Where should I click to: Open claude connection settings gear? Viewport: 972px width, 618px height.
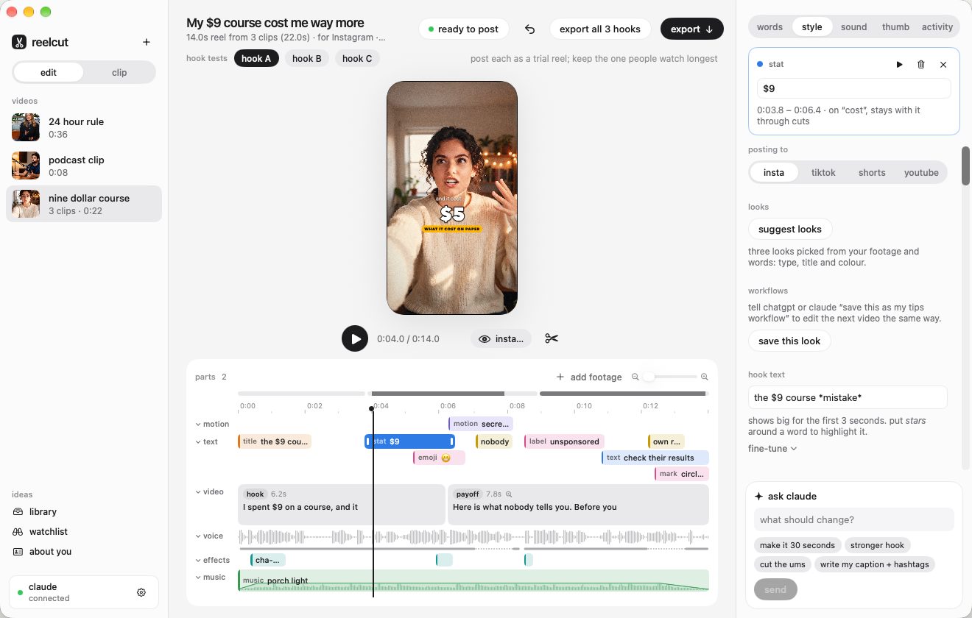[141, 592]
